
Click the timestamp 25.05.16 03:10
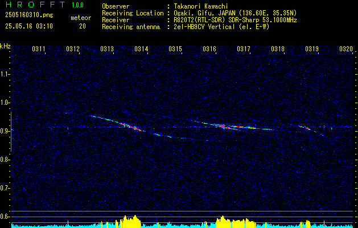pos(29,26)
